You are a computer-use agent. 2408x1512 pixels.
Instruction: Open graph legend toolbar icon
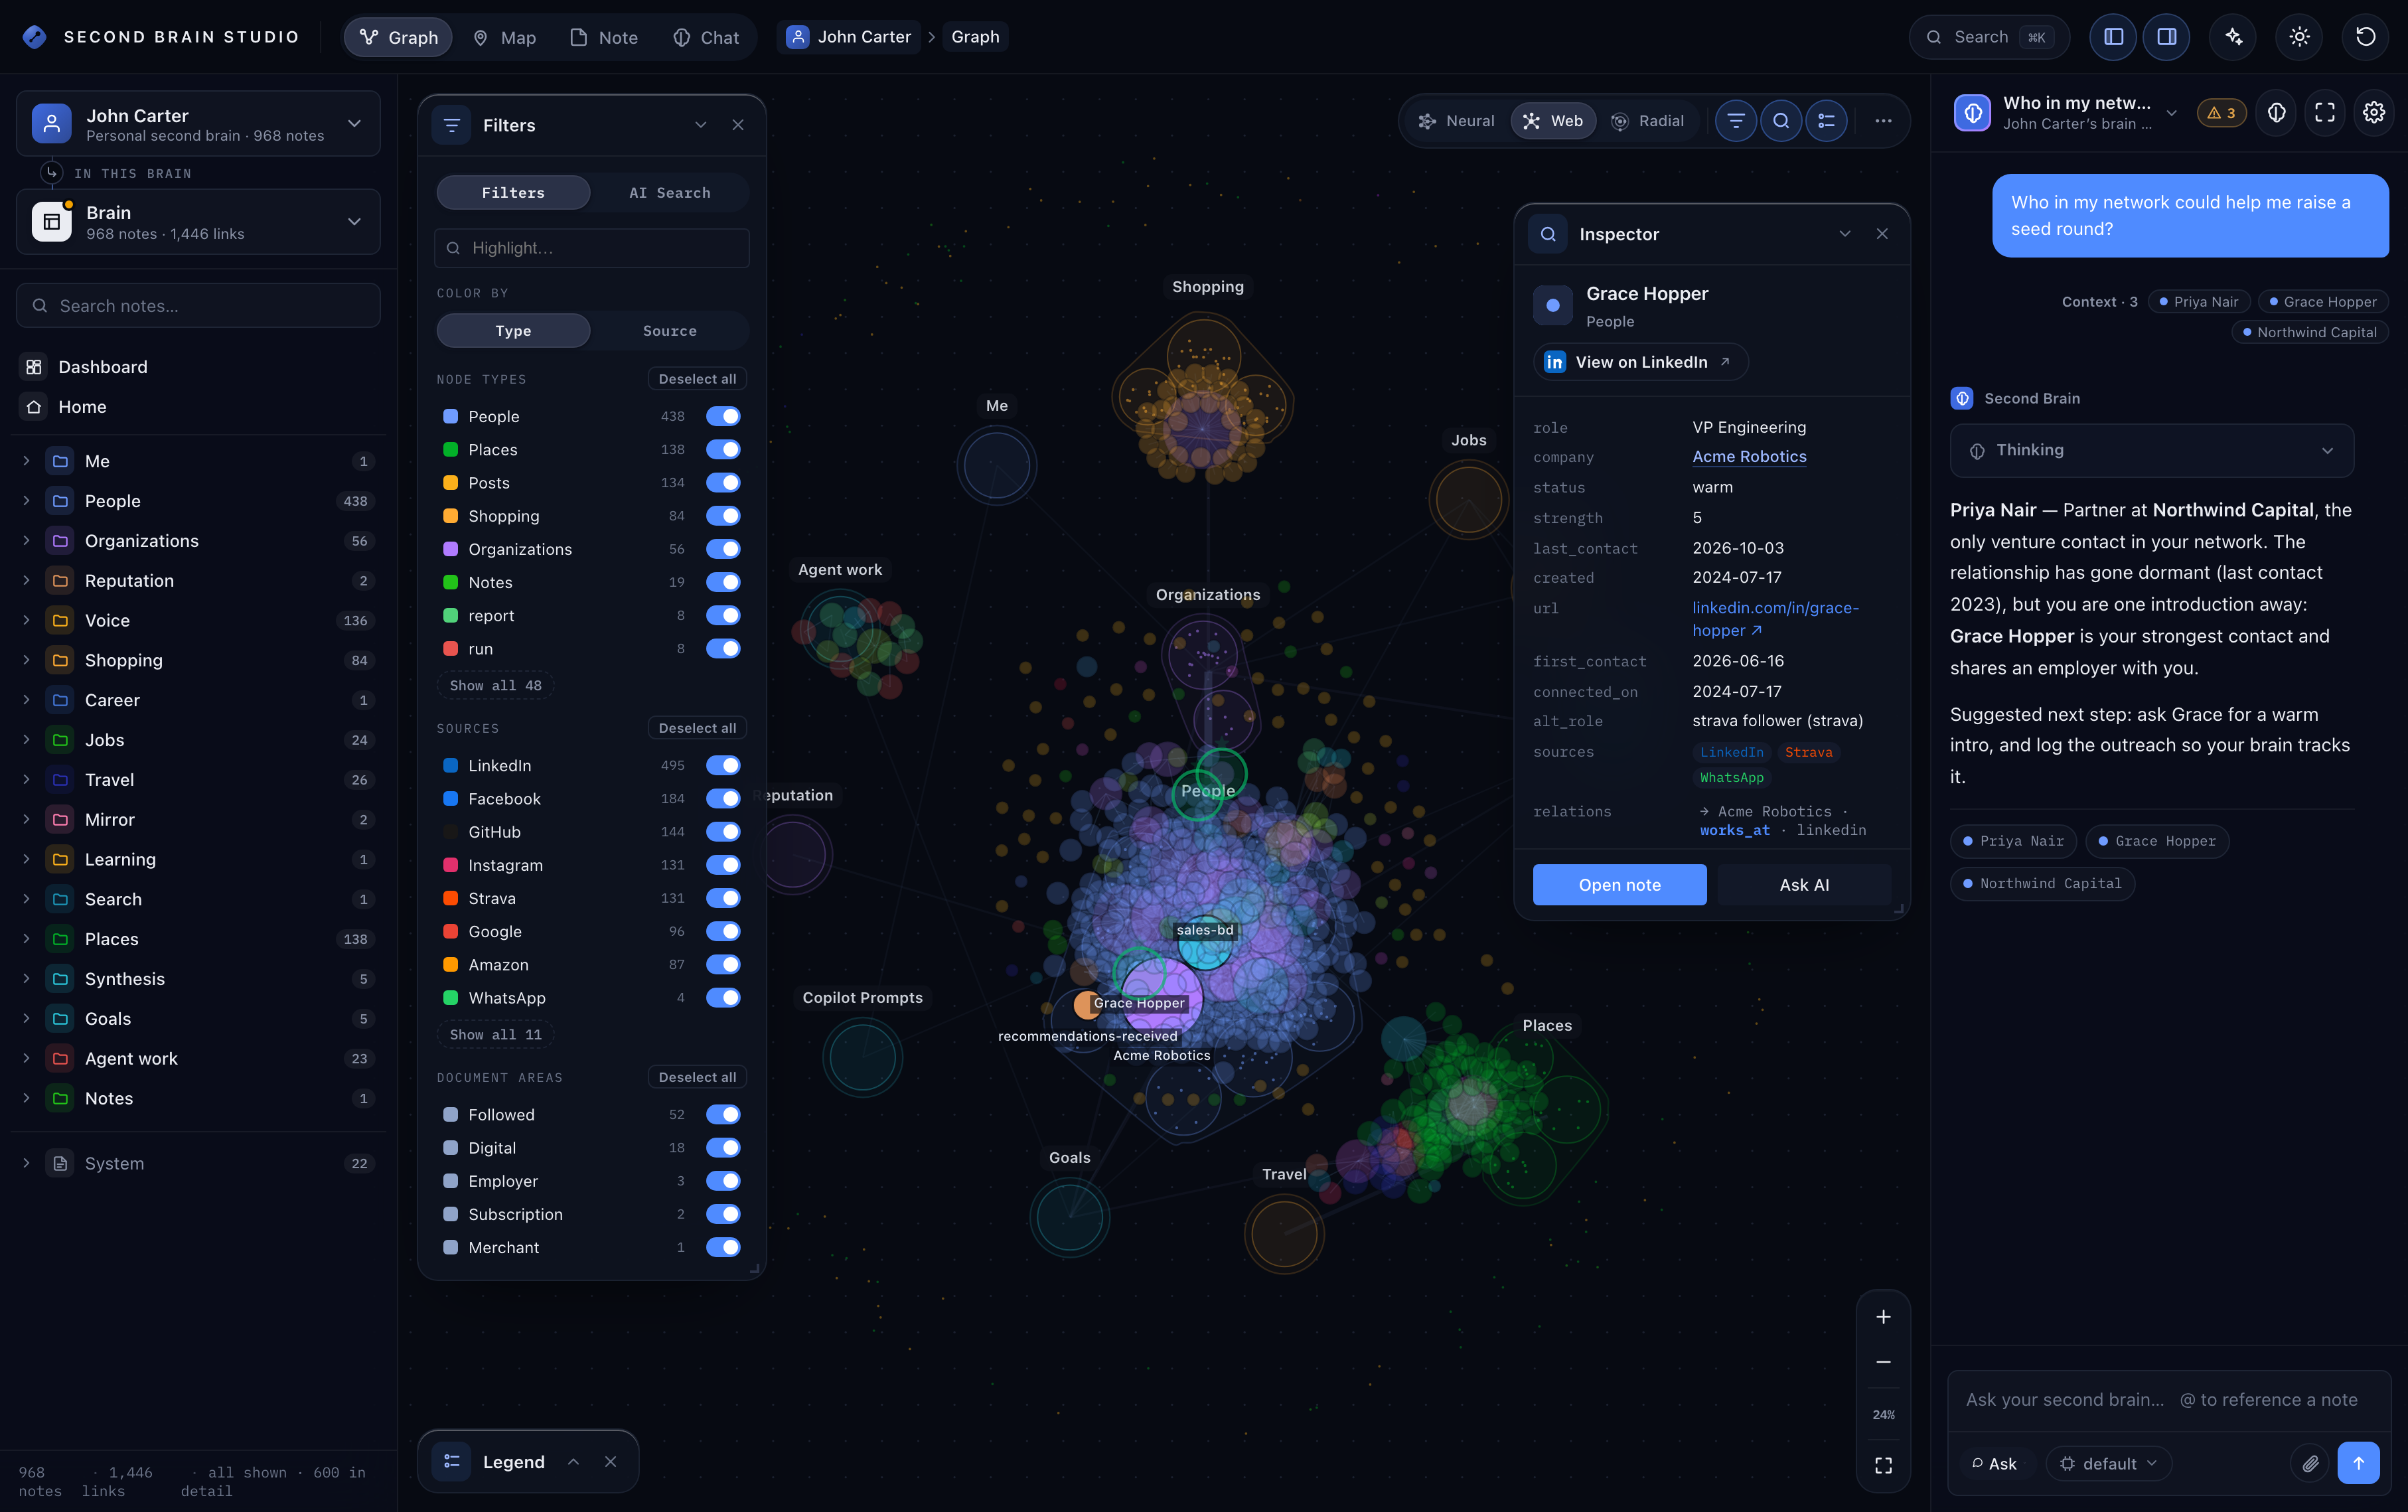(x=1826, y=121)
